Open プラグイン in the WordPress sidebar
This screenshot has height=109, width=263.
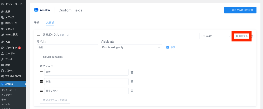pos(11,48)
